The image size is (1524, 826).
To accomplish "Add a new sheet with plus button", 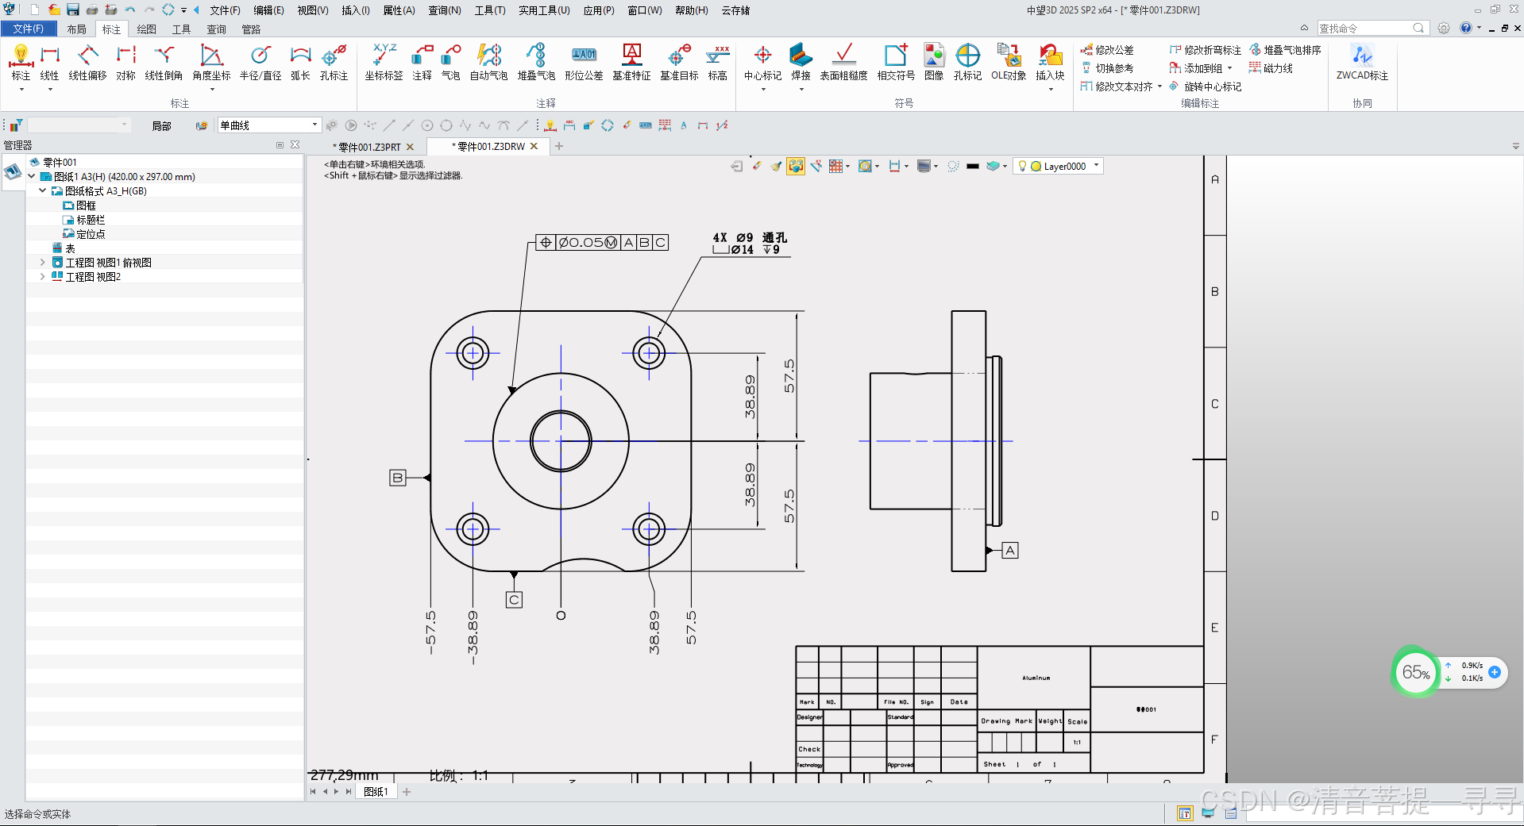I will pyautogui.click(x=407, y=791).
